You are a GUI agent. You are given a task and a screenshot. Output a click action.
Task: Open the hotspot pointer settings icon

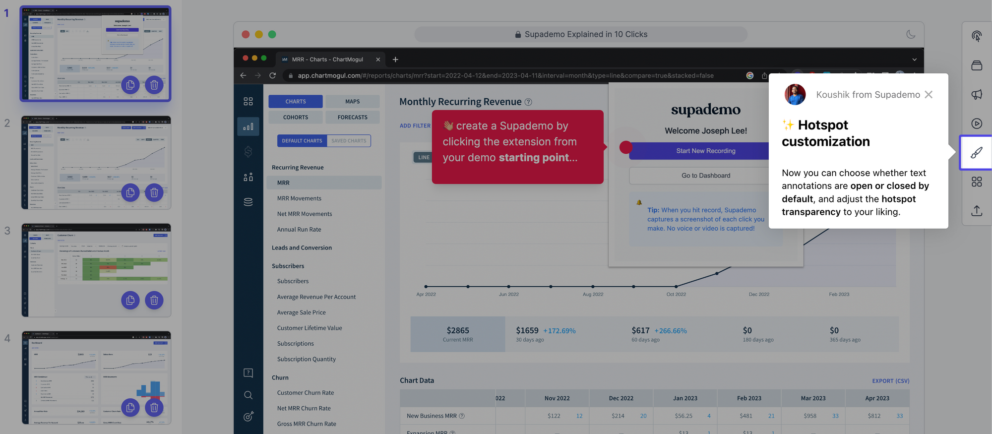pos(976,36)
